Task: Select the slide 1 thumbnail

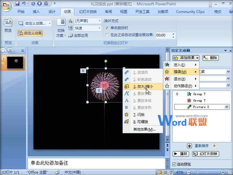Action: tap(15, 63)
